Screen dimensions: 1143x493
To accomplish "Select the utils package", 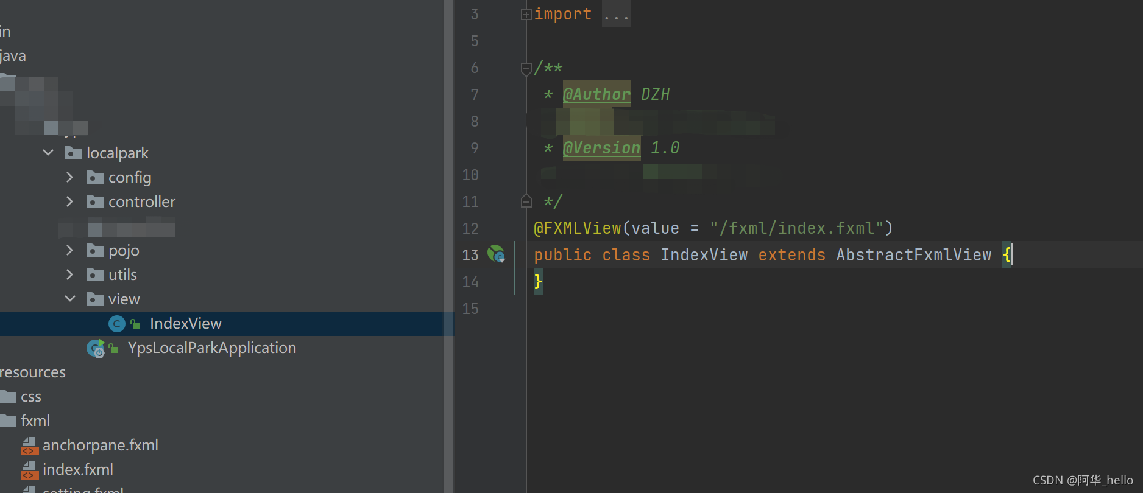I will click(x=122, y=274).
